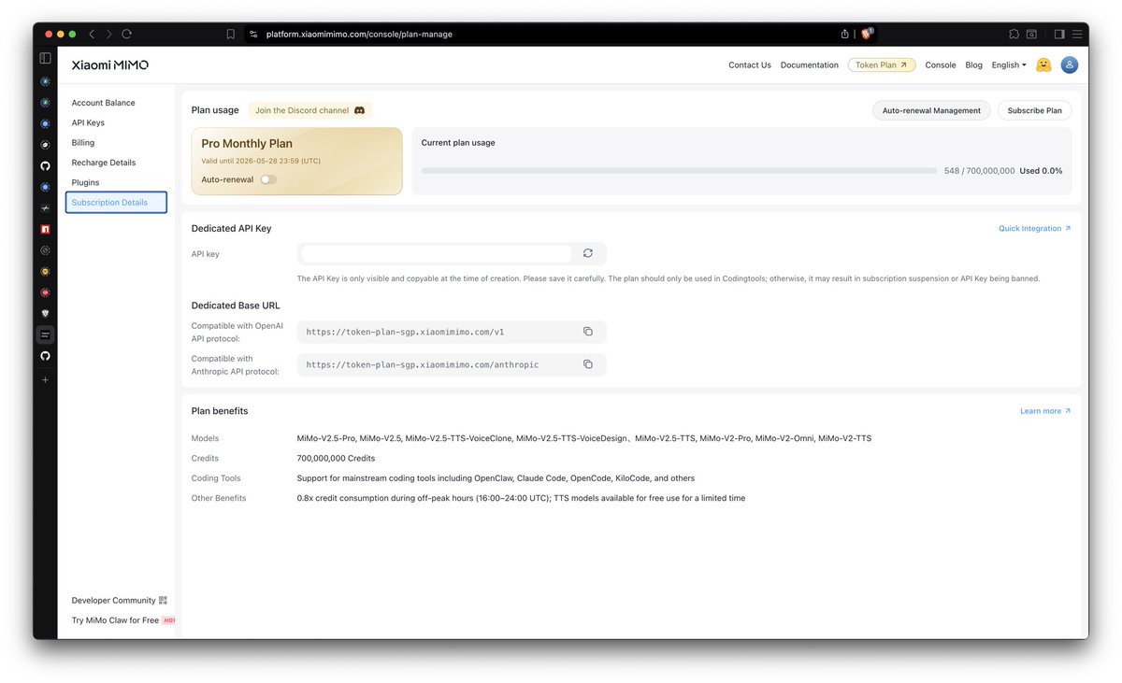Open the Blog link
The image size is (1122, 683).
click(x=973, y=65)
